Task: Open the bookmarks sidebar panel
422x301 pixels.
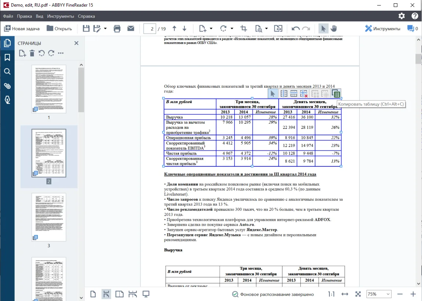Action: (7, 58)
